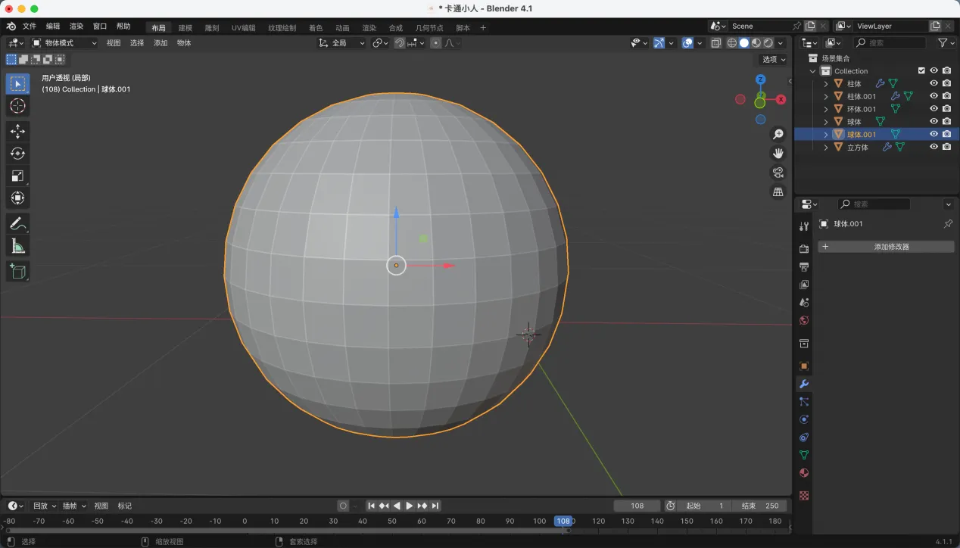
Task: Select the Scale tool
Action: point(17,176)
